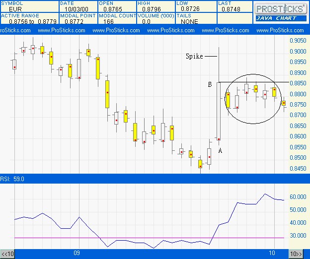Click the MODAL POINT 0.8772 cell
This screenshot has width=310, height=259.
pos(78,19)
